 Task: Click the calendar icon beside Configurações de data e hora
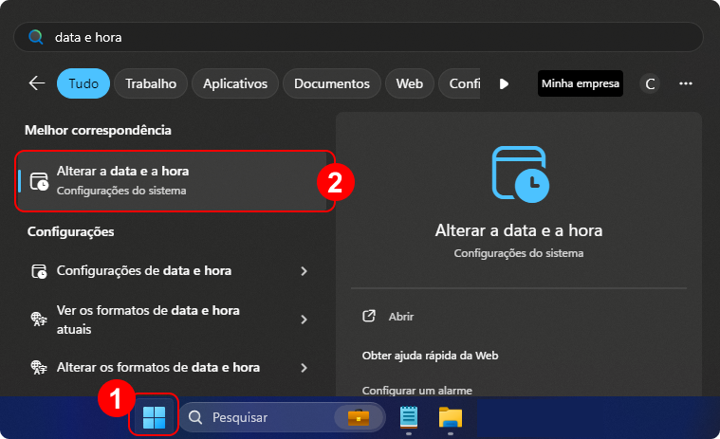(x=39, y=271)
